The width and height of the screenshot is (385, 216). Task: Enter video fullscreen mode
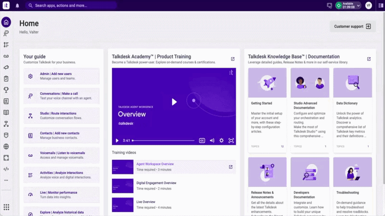click(x=231, y=141)
